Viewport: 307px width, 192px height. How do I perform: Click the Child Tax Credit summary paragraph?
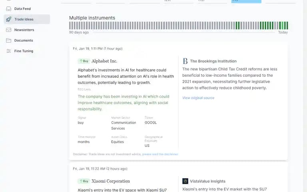tap(230, 78)
